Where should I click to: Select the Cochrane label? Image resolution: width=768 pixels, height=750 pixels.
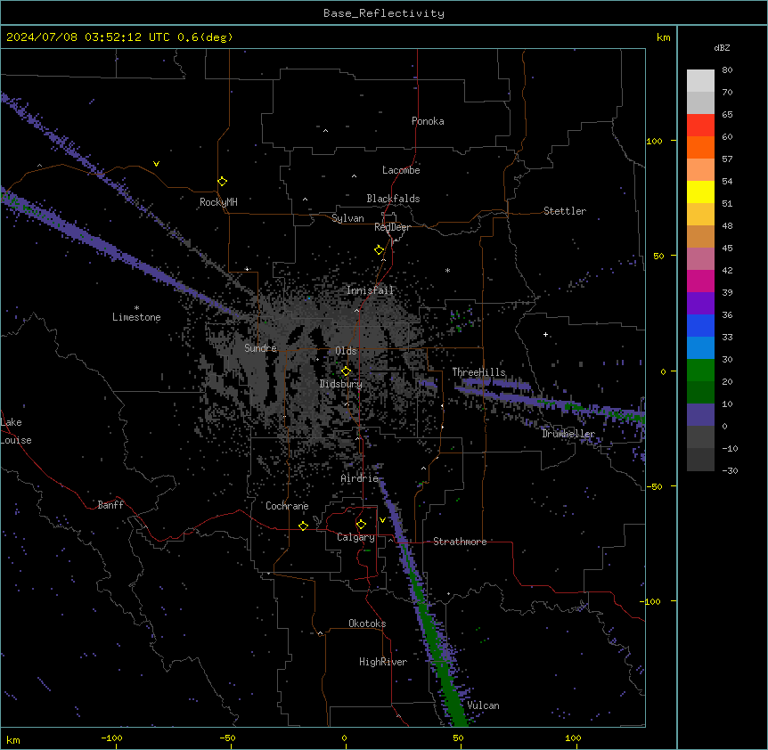click(x=287, y=506)
